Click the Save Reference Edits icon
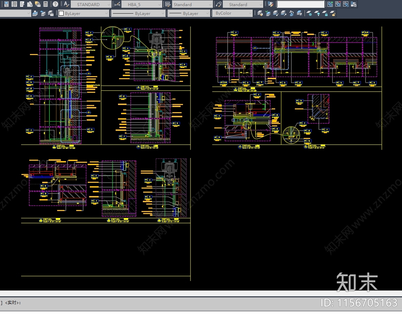The height and width of the screenshot is (316, 402). (354, 4)
